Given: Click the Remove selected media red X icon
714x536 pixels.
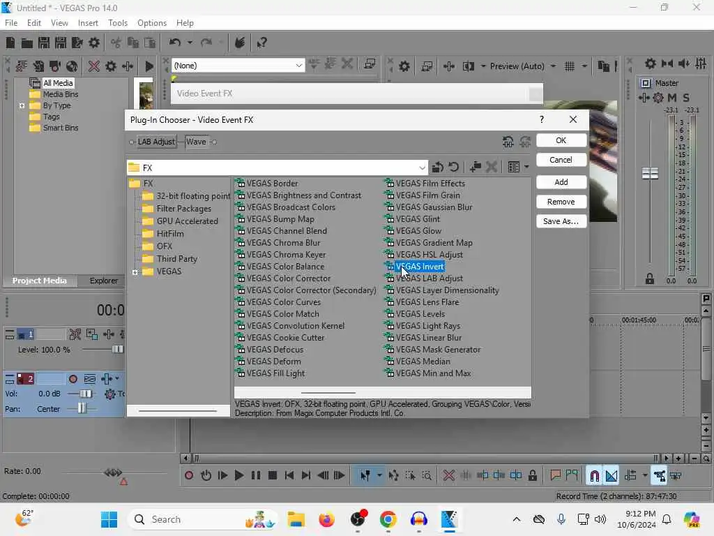Looking at the screenshot, I should 94,66.
